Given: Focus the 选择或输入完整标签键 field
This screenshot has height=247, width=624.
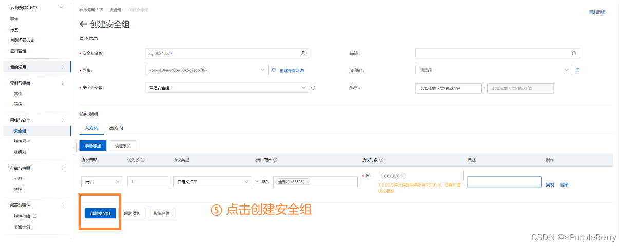Looking at the screenshot, I should tap(448, 88).
